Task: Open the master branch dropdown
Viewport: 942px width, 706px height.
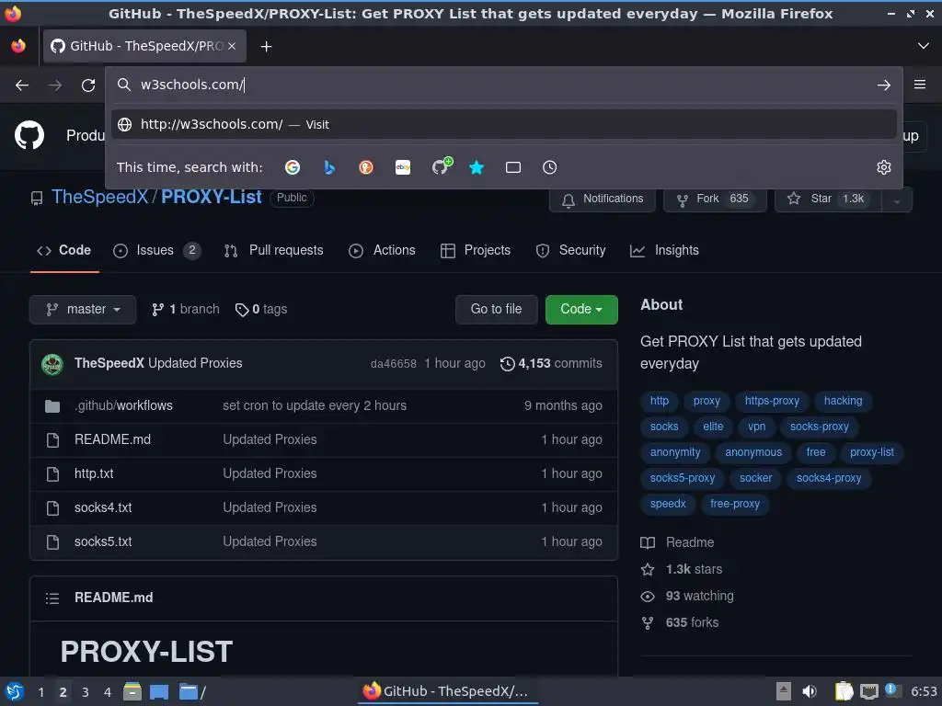Action: tap(83, 309)
